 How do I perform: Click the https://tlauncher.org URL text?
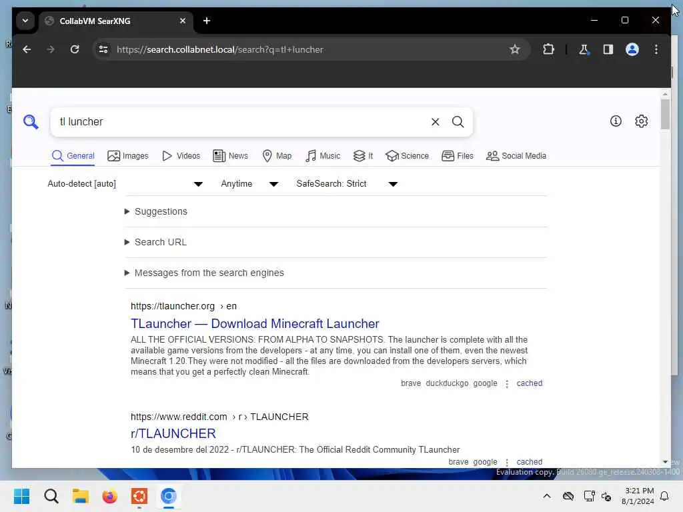(x=173, y=306)
